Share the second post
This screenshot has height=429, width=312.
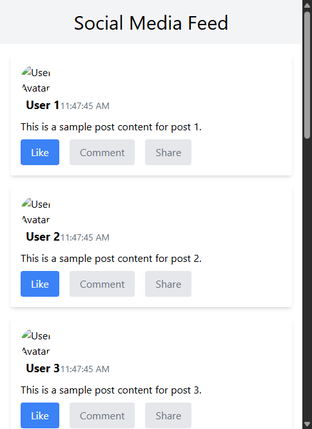[x=168, y=284]
